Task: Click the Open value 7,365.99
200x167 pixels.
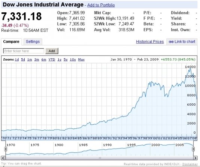Action: (77, 13)
